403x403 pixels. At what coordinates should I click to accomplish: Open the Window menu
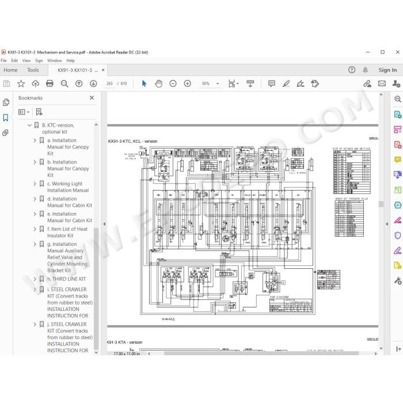[55, 60]
